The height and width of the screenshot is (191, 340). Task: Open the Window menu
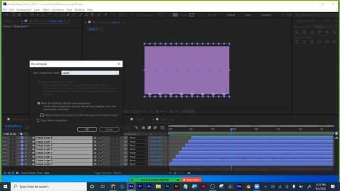tap(79, 10)
